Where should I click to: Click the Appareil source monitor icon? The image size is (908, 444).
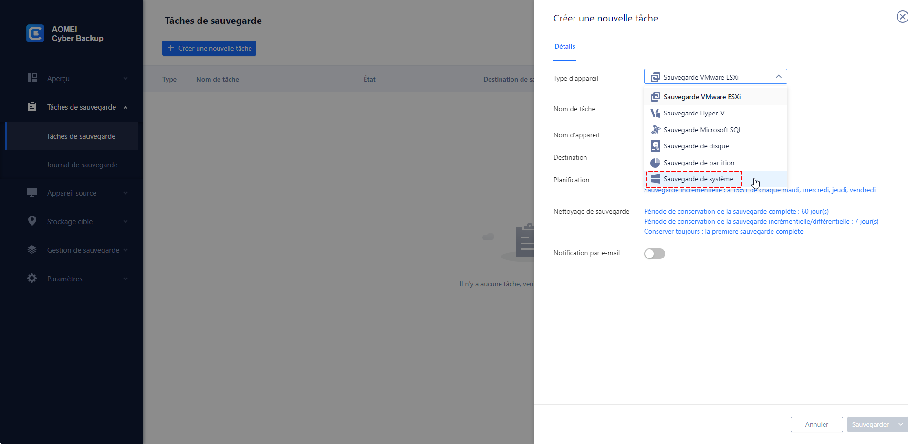[x=32, y=193]
